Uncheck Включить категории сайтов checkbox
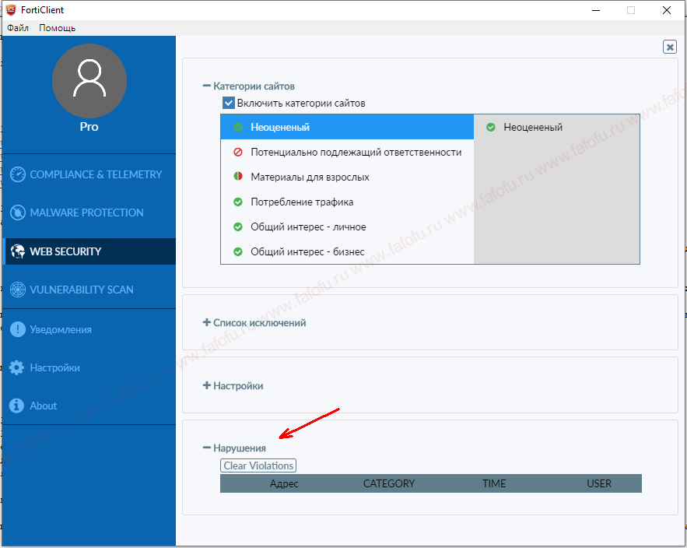687x548 pixels. click(x=228, y=103)
